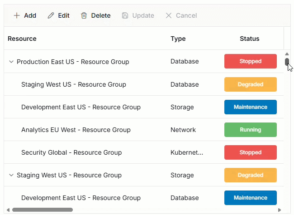This screenshot has width=294, height=215.
Task: Click the horizontal scrollbar left arrow
Action: coord(9,210)
